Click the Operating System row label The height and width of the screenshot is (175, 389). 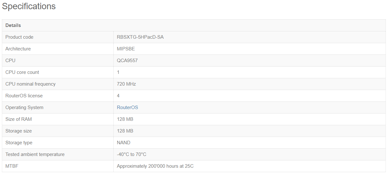(x=24, y=107)
